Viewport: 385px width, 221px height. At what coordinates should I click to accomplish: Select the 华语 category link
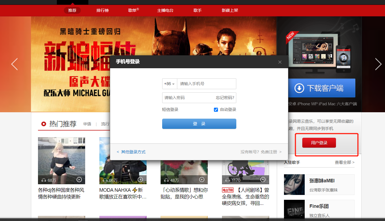87,124
